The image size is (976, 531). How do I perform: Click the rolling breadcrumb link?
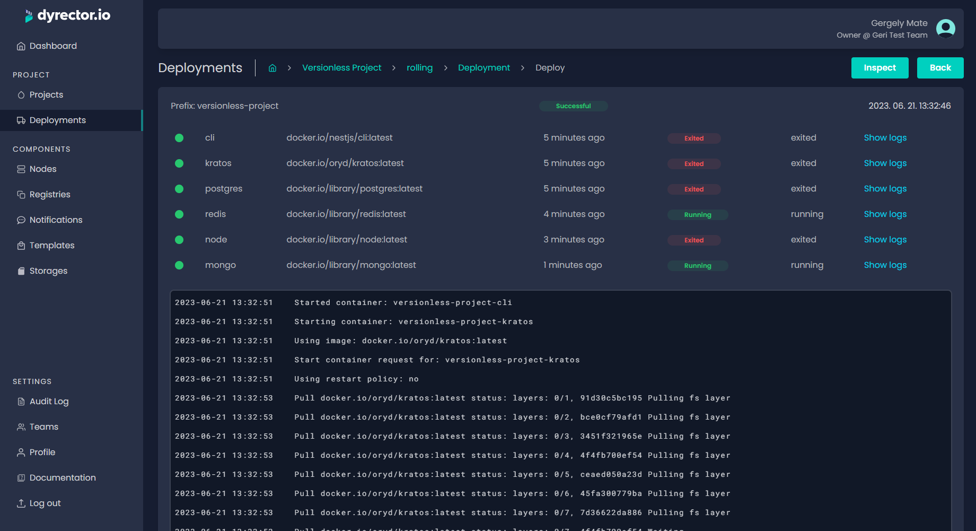click(x=419, y=68)
